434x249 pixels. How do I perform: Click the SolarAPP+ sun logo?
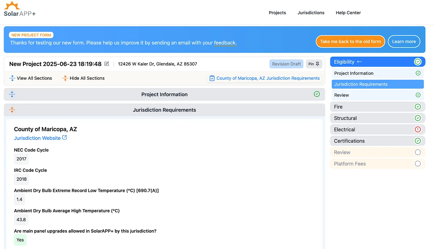click(x=13, y=6)
